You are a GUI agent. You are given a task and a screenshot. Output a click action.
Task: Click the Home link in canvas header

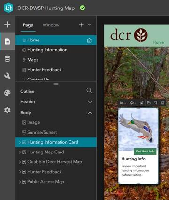(x=158, y=42)
